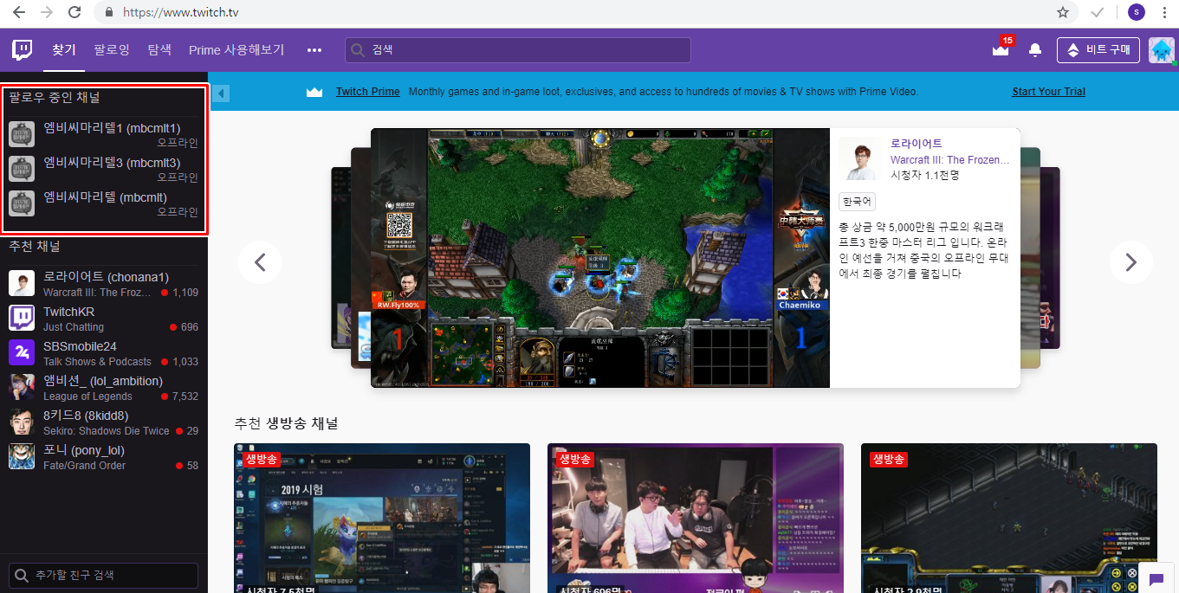Reload the page in browser

pos(75,12)
